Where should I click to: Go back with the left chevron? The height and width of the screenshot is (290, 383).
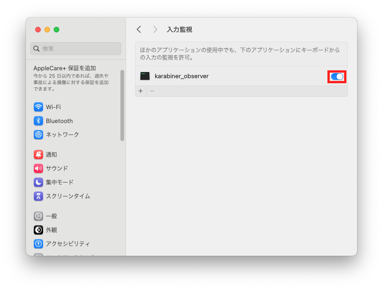[x=139, y=30]
